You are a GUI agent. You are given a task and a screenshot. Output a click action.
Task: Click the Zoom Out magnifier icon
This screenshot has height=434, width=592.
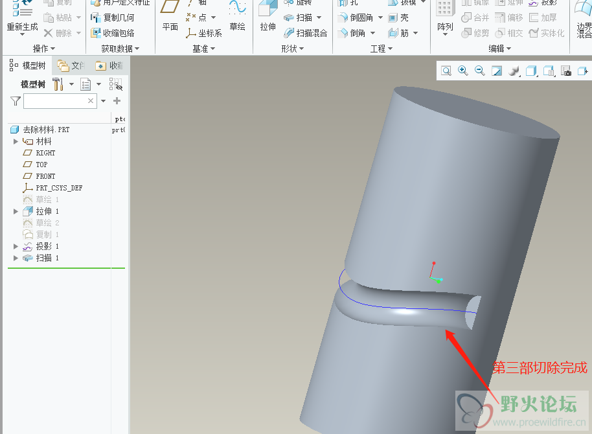point(480,71)
